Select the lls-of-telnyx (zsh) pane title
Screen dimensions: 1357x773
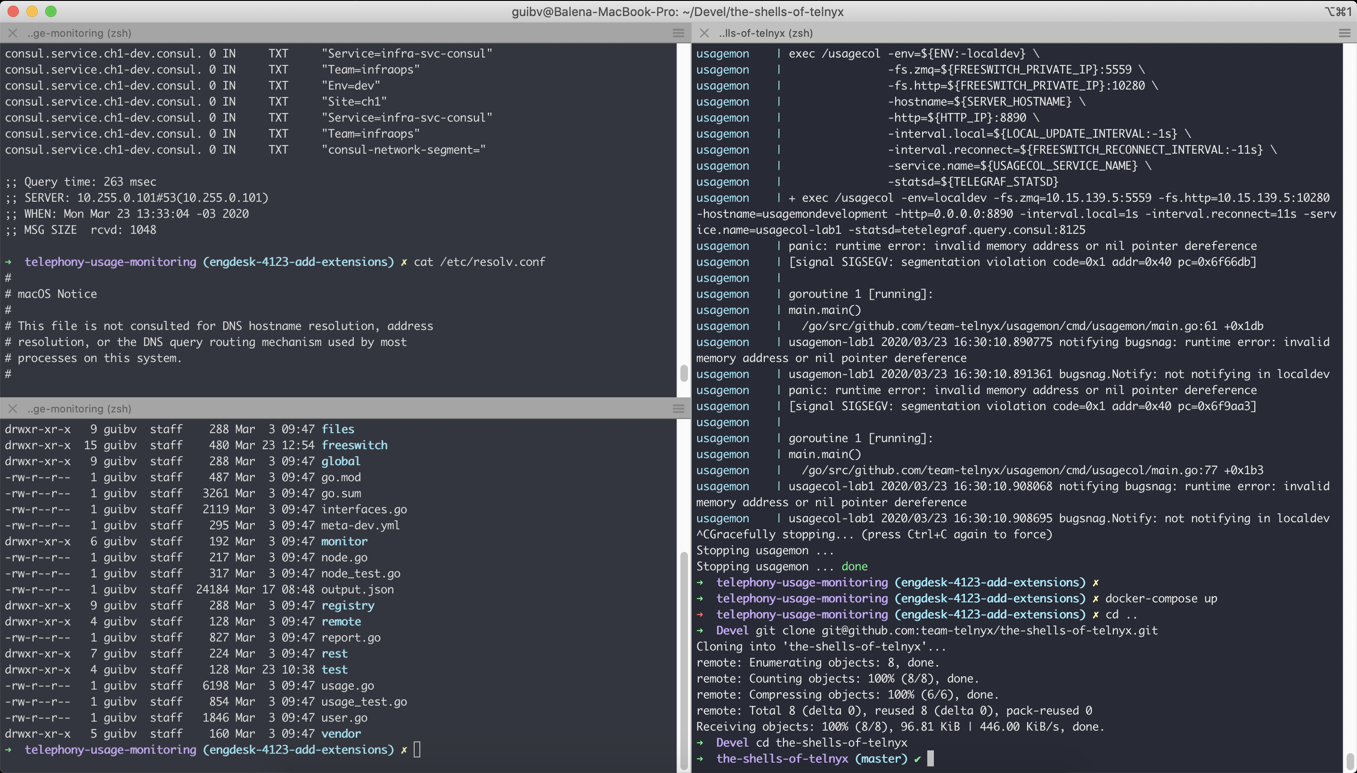coord(765,33)
